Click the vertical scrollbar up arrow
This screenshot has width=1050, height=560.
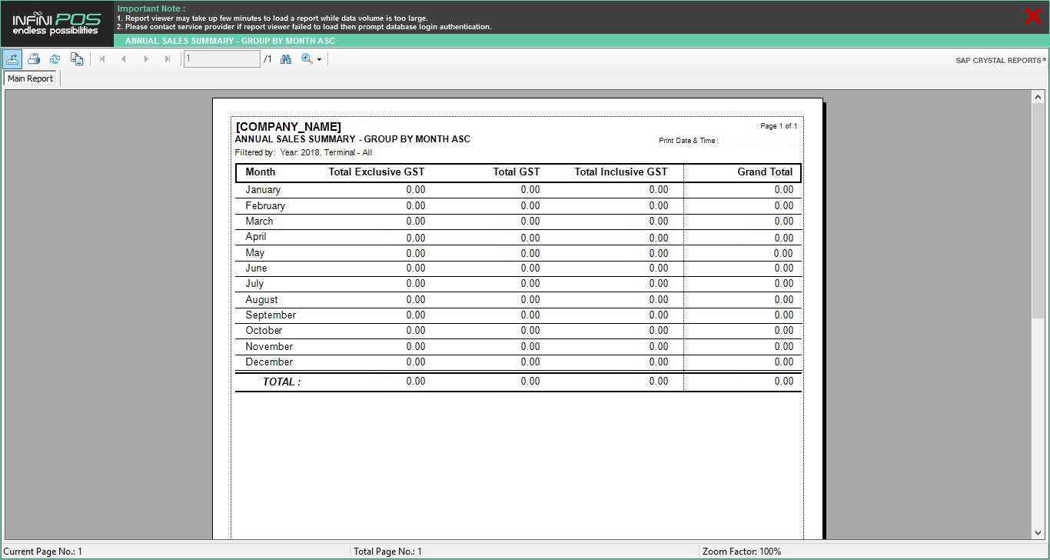1038,97
